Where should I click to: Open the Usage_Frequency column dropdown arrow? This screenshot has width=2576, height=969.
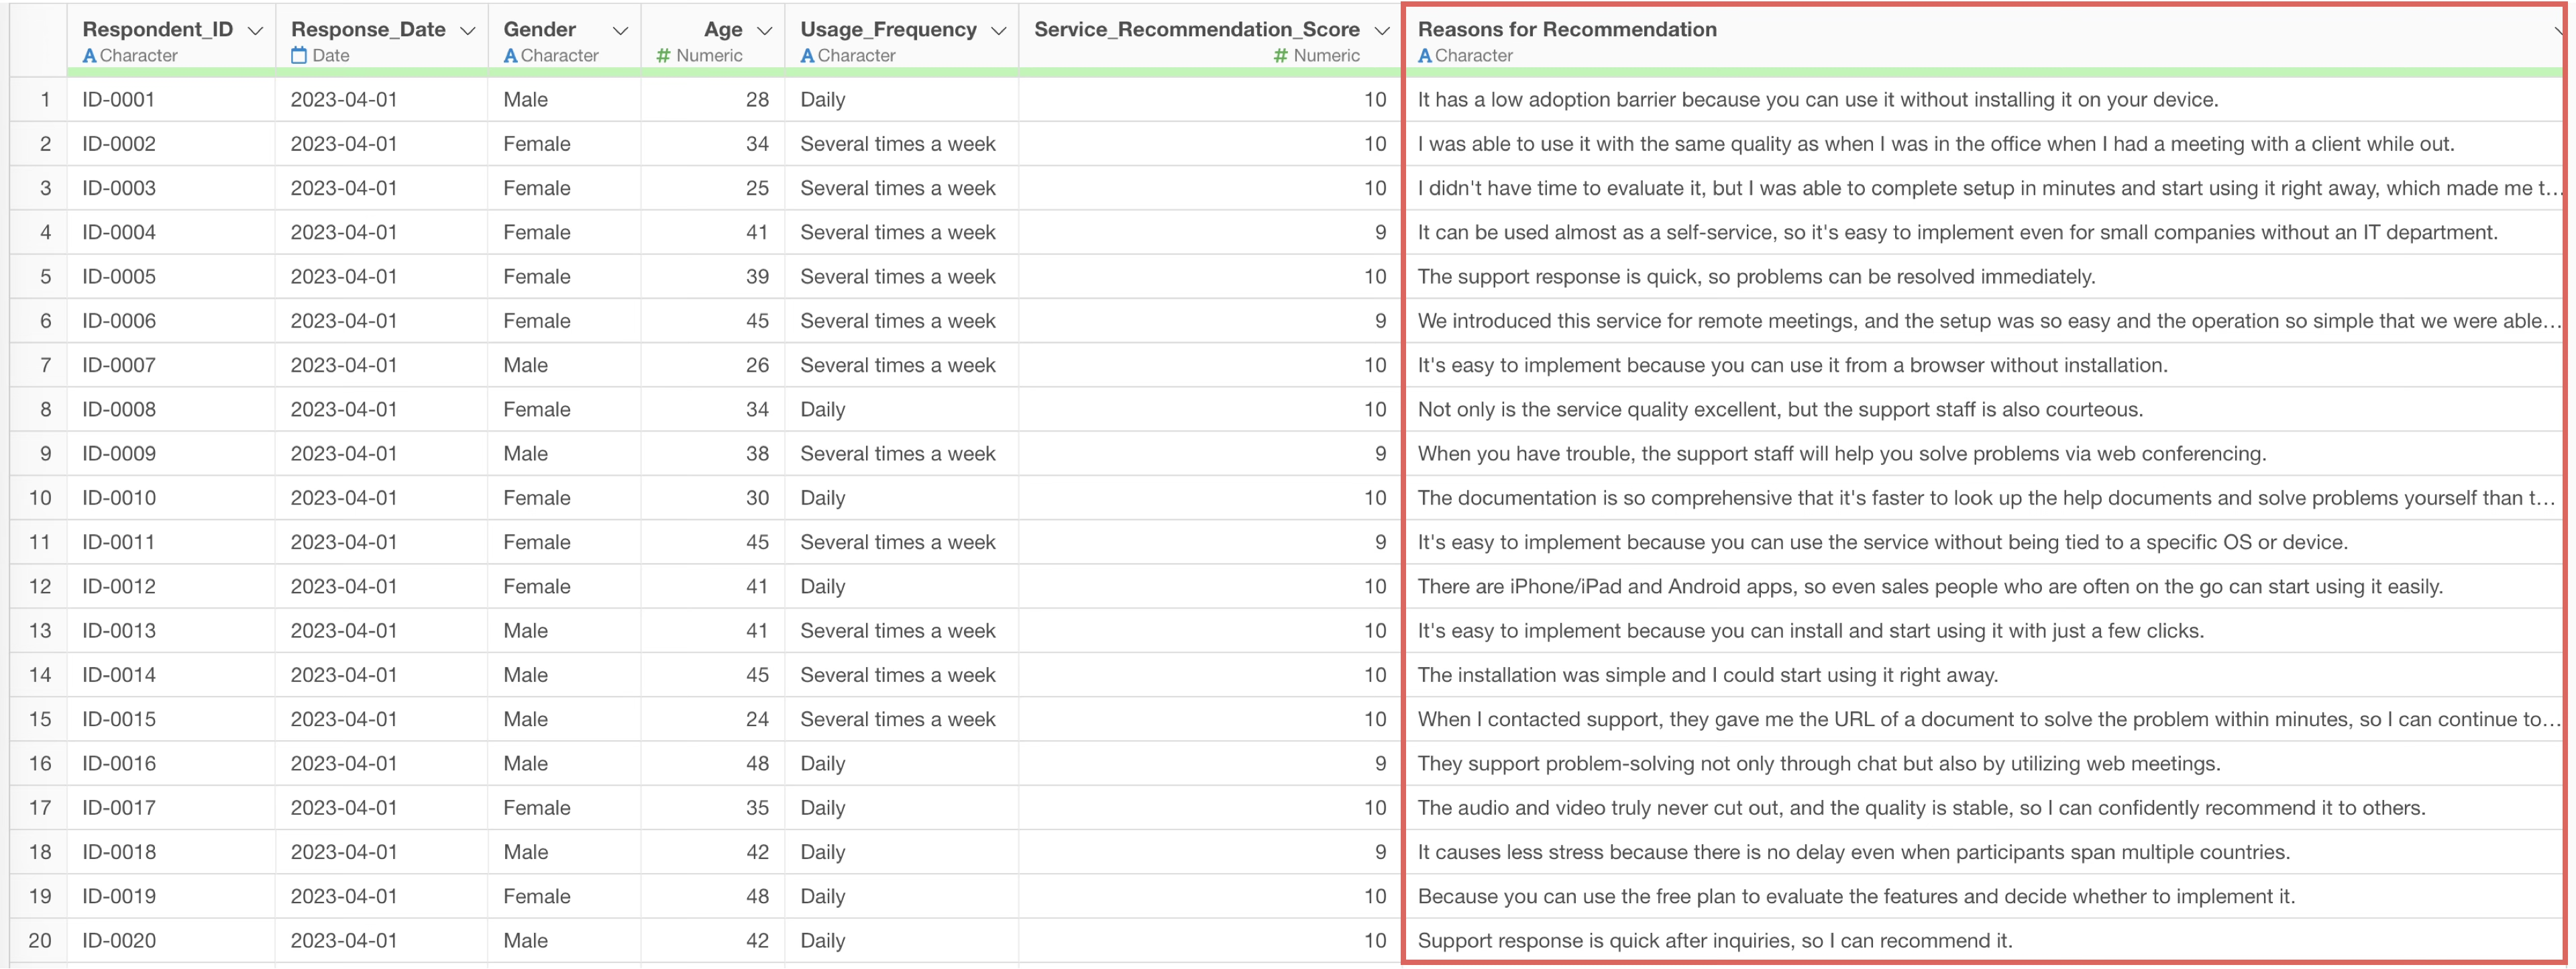point(998,31)
